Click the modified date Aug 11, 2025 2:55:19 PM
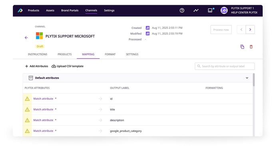Image resolution: width=275 pixels, height=146 pixels. [167, 33]
